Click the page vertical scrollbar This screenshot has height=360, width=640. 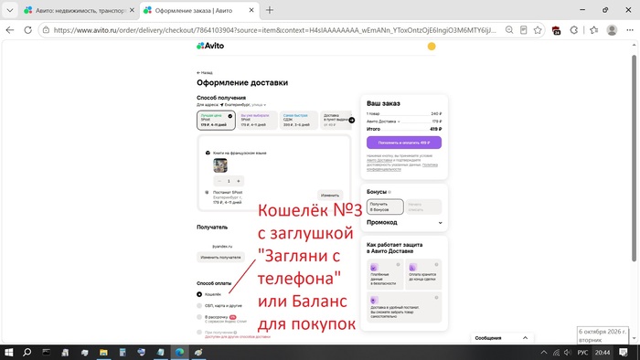pos(634,158)
